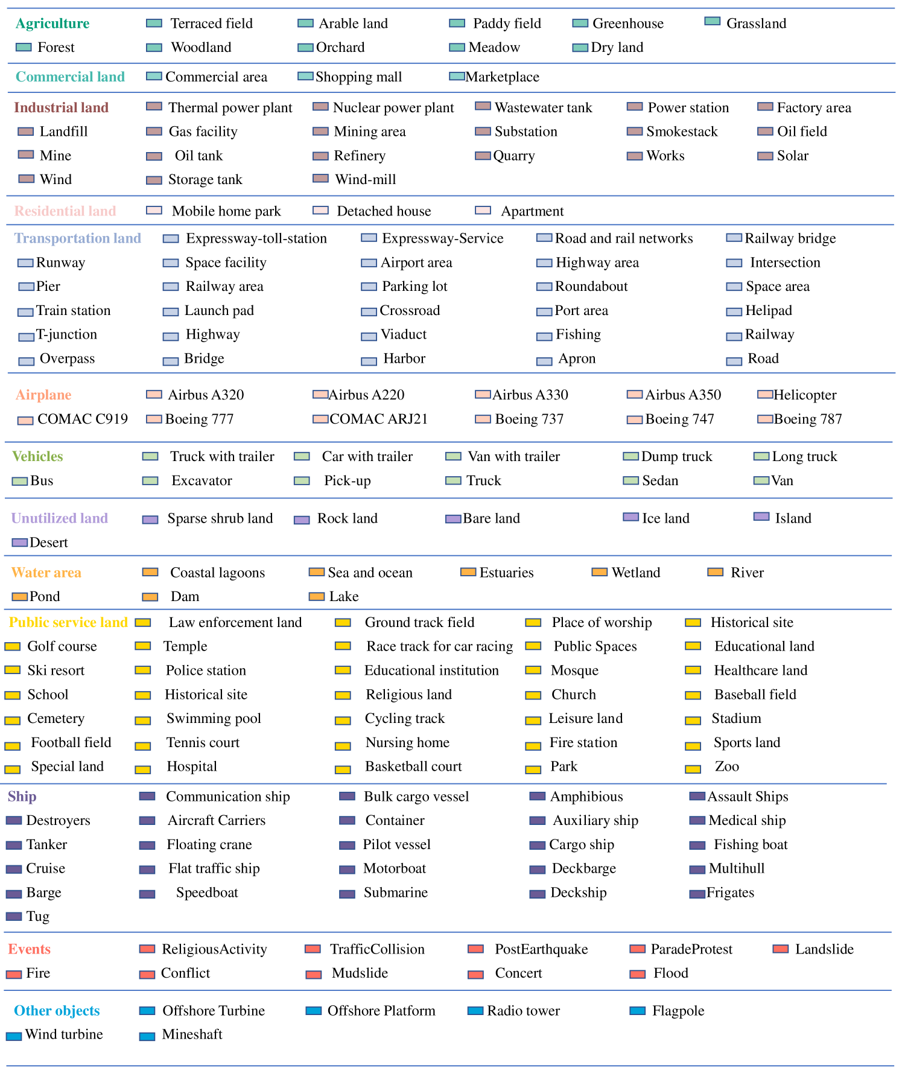
Task: Click the Truck with trailer swatch
Action: [x=150, y=456]
